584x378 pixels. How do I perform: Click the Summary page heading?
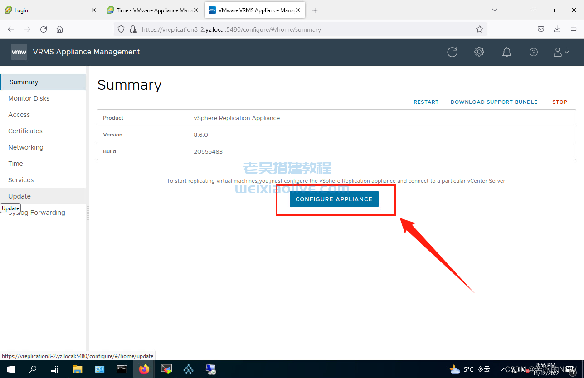pos(129,85)
